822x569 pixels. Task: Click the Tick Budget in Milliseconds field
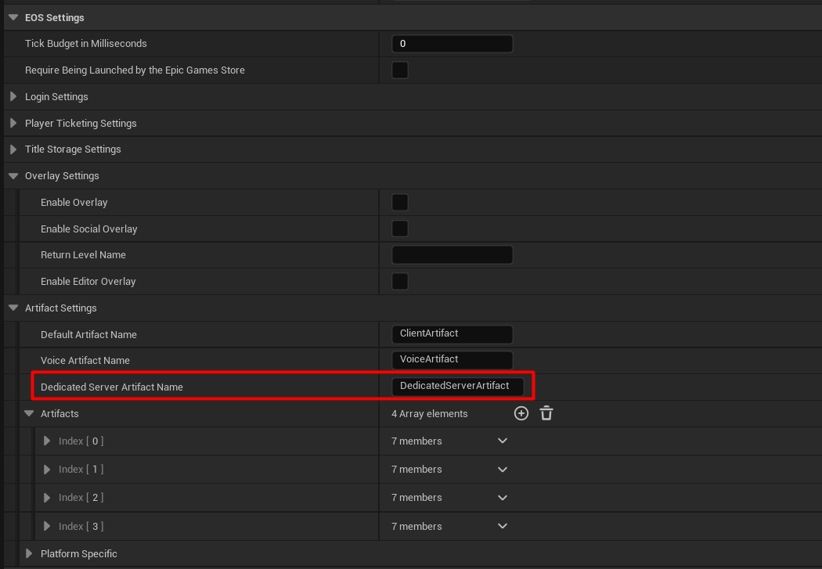452,44
